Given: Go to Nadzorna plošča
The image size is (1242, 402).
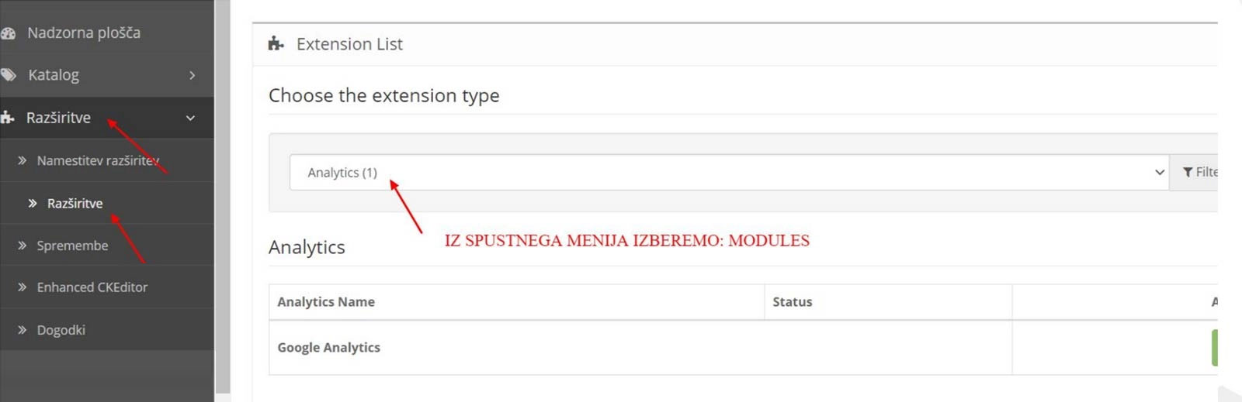Looking at the screenshot, I should click(84, 33).
